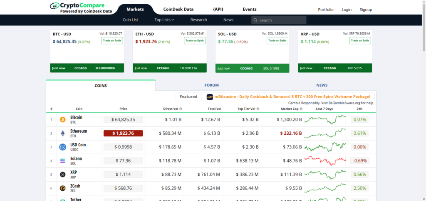Switch to the NEWS tab
426x201 pixels.
[322, 85]
